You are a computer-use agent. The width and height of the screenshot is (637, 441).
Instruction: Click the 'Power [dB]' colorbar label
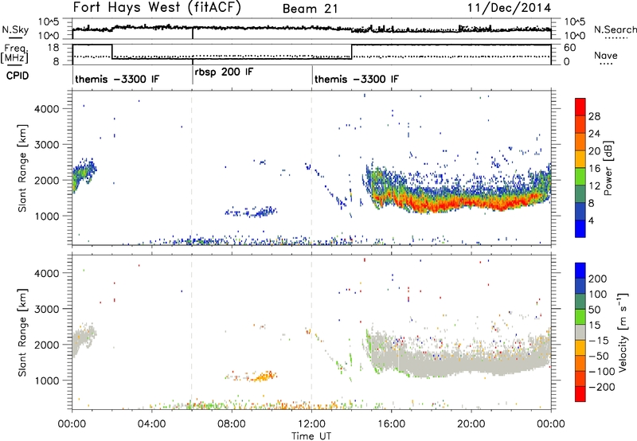[x=608, y=168]
